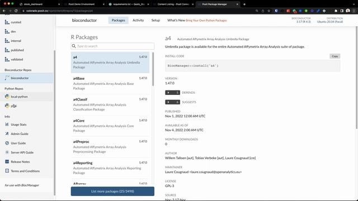
Task: Toggle the browser side panel icon
Action: tap(342, 11)
